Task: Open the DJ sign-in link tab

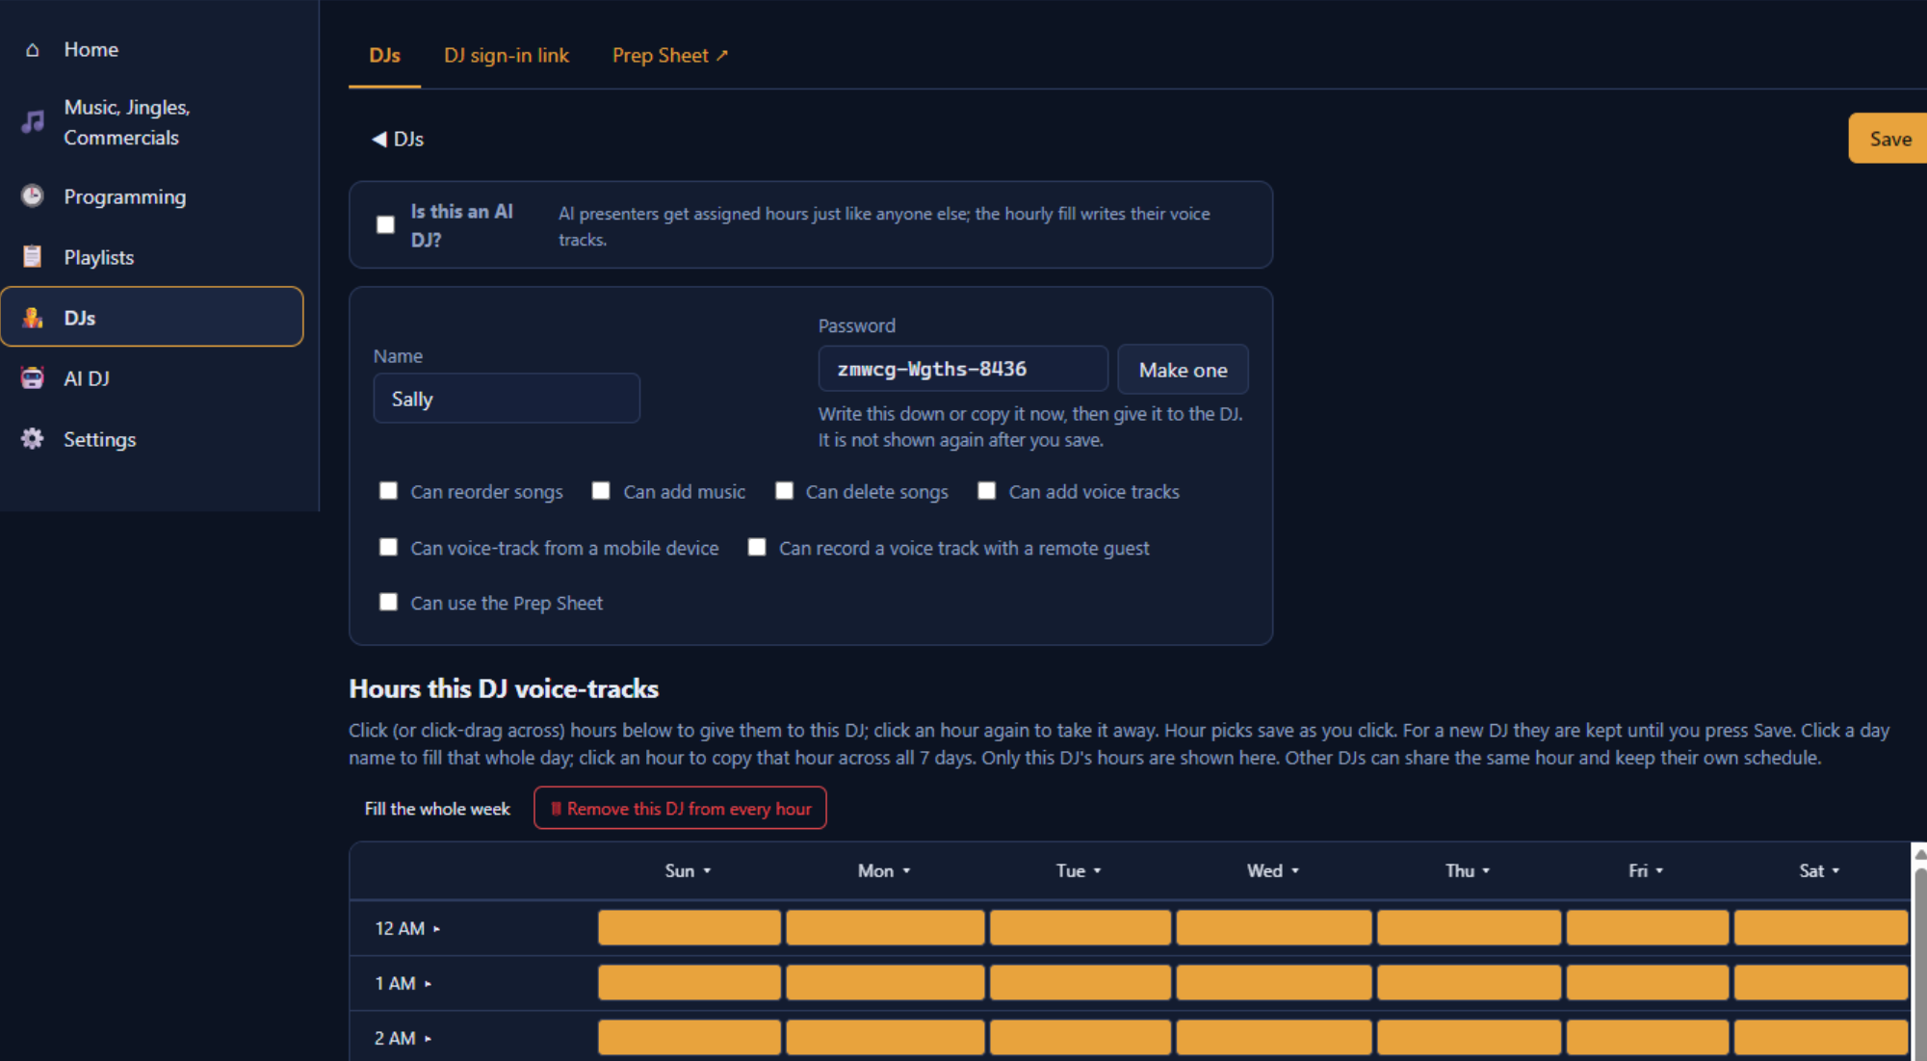Action: pos(507,55)
